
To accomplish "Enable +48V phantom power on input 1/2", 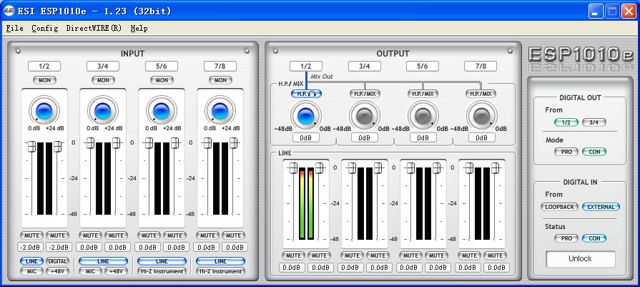I will 57,271.
